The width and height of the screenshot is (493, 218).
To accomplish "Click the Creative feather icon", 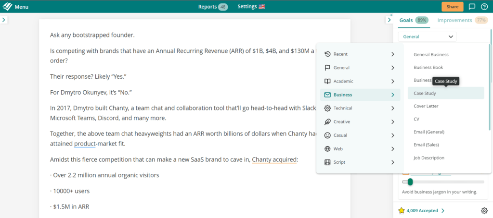I will [327, 121].
